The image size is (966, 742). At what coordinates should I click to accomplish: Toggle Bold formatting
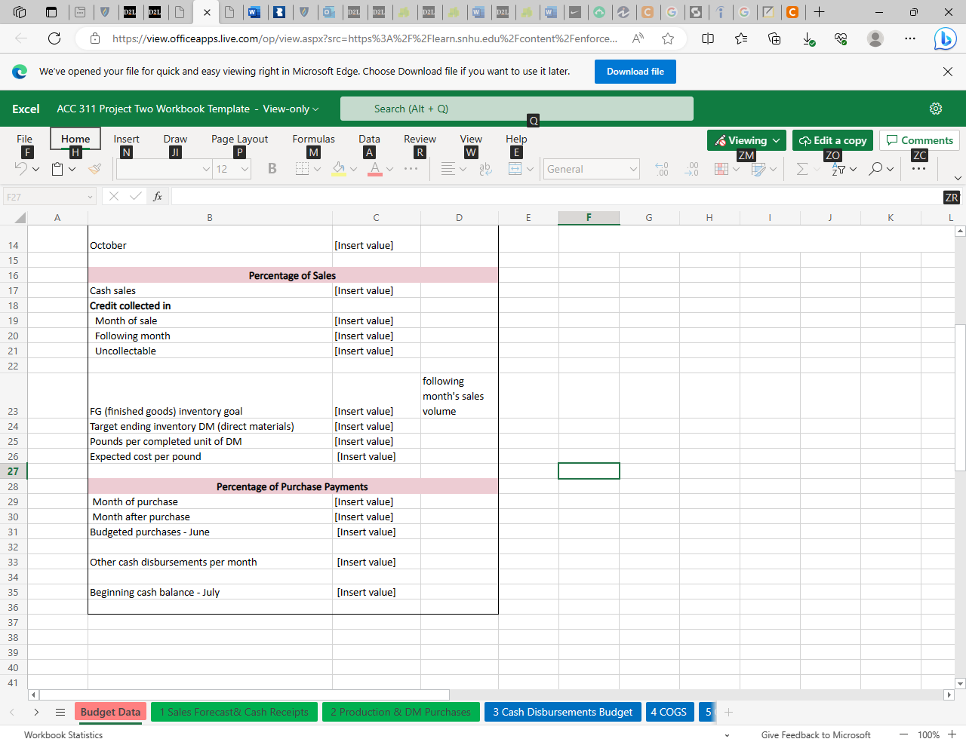(272, 169)
